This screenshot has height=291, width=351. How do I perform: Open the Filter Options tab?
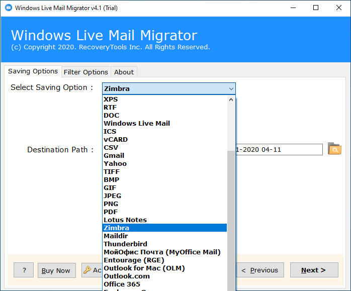point(86,72)
